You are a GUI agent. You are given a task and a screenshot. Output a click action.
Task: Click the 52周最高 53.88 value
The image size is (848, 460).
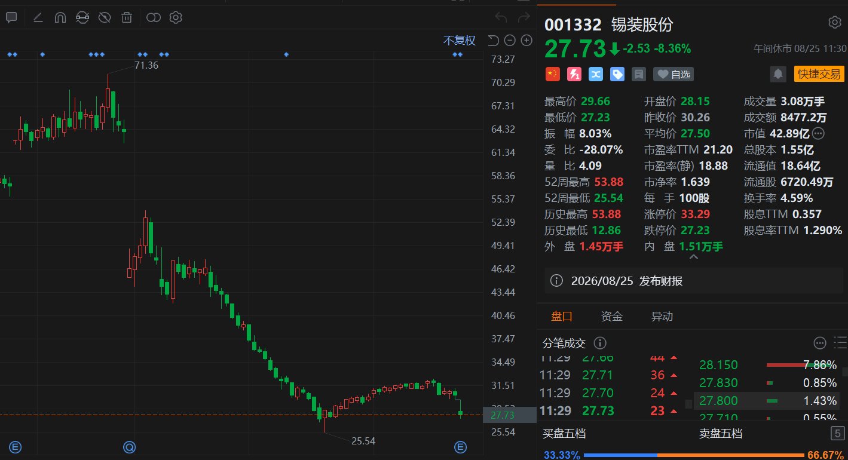pos(608,182)
